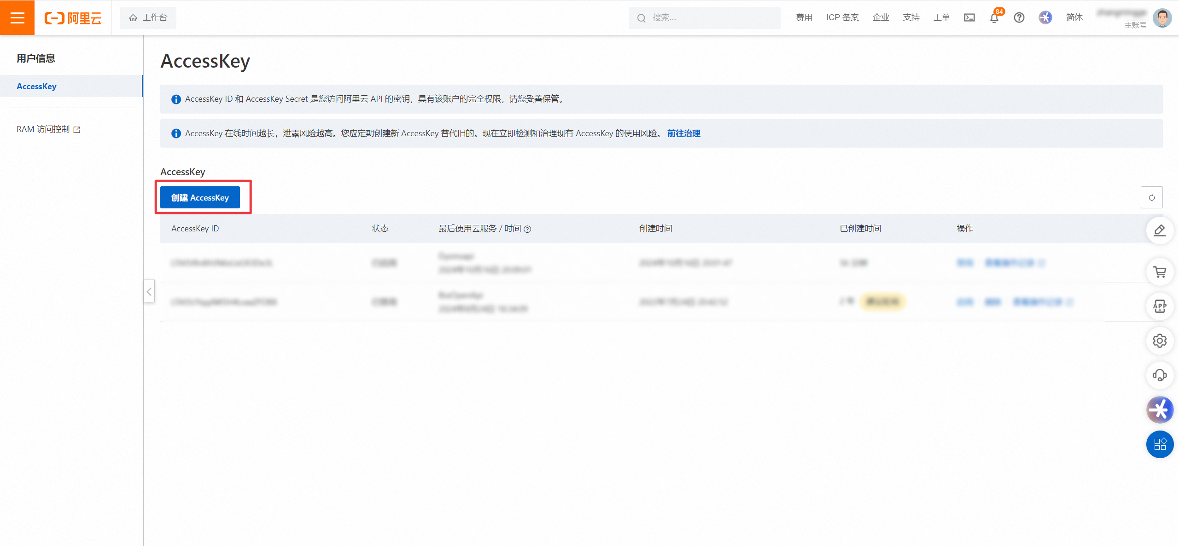The image size is (1179, 546).
Task: Click the Alibaba Cloud logo
Action: coord(73,18)
